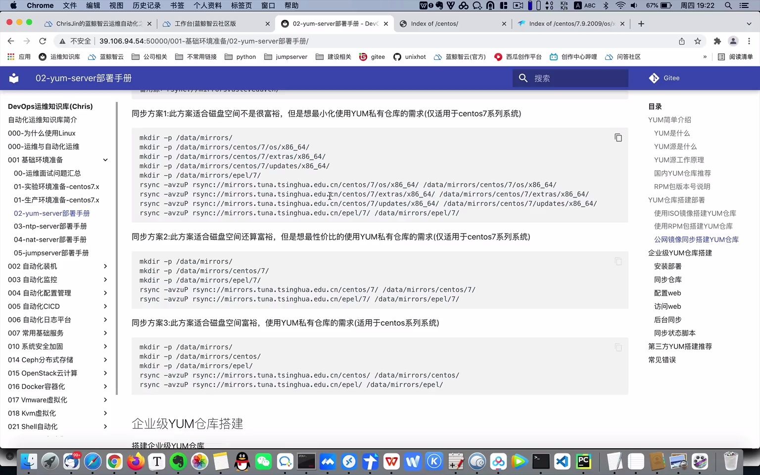Image resolution: width=760 pixels, height=475 pixels.
Task: Open Evernote elephant icon in the Dock
Action: tap(178, 462)
